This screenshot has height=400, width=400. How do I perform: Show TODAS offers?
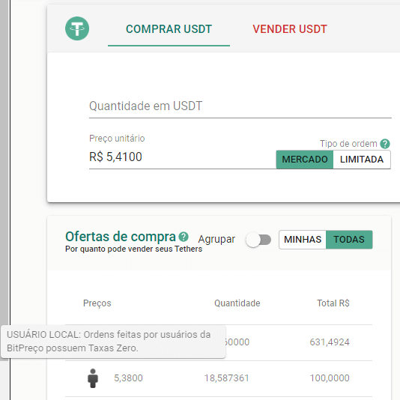(349, 240)
